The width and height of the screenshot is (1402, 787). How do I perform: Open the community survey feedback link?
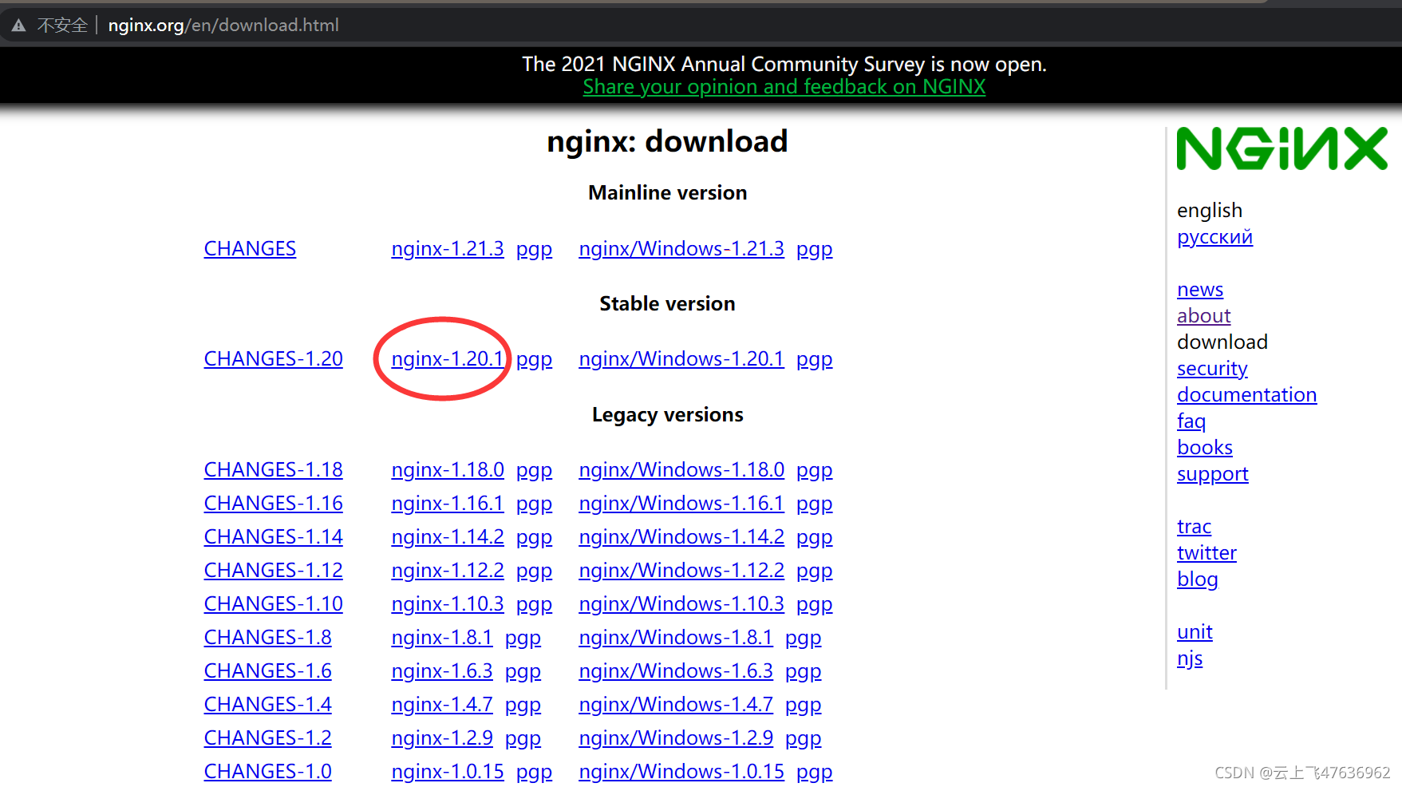[x=784, y=87]
